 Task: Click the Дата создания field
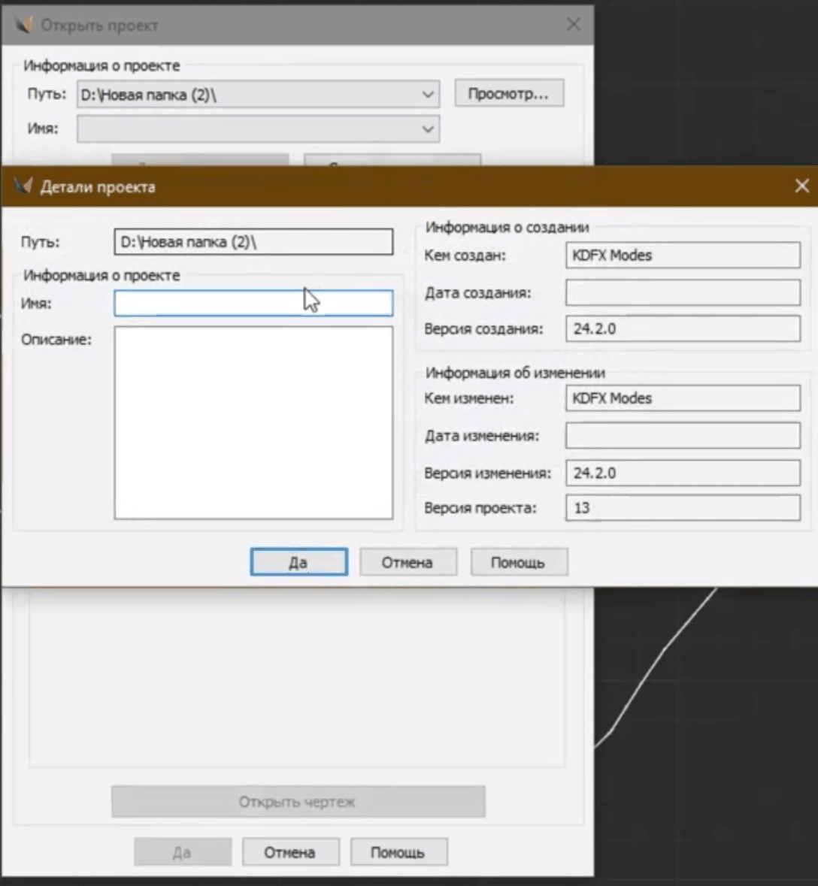pos(682,292)
